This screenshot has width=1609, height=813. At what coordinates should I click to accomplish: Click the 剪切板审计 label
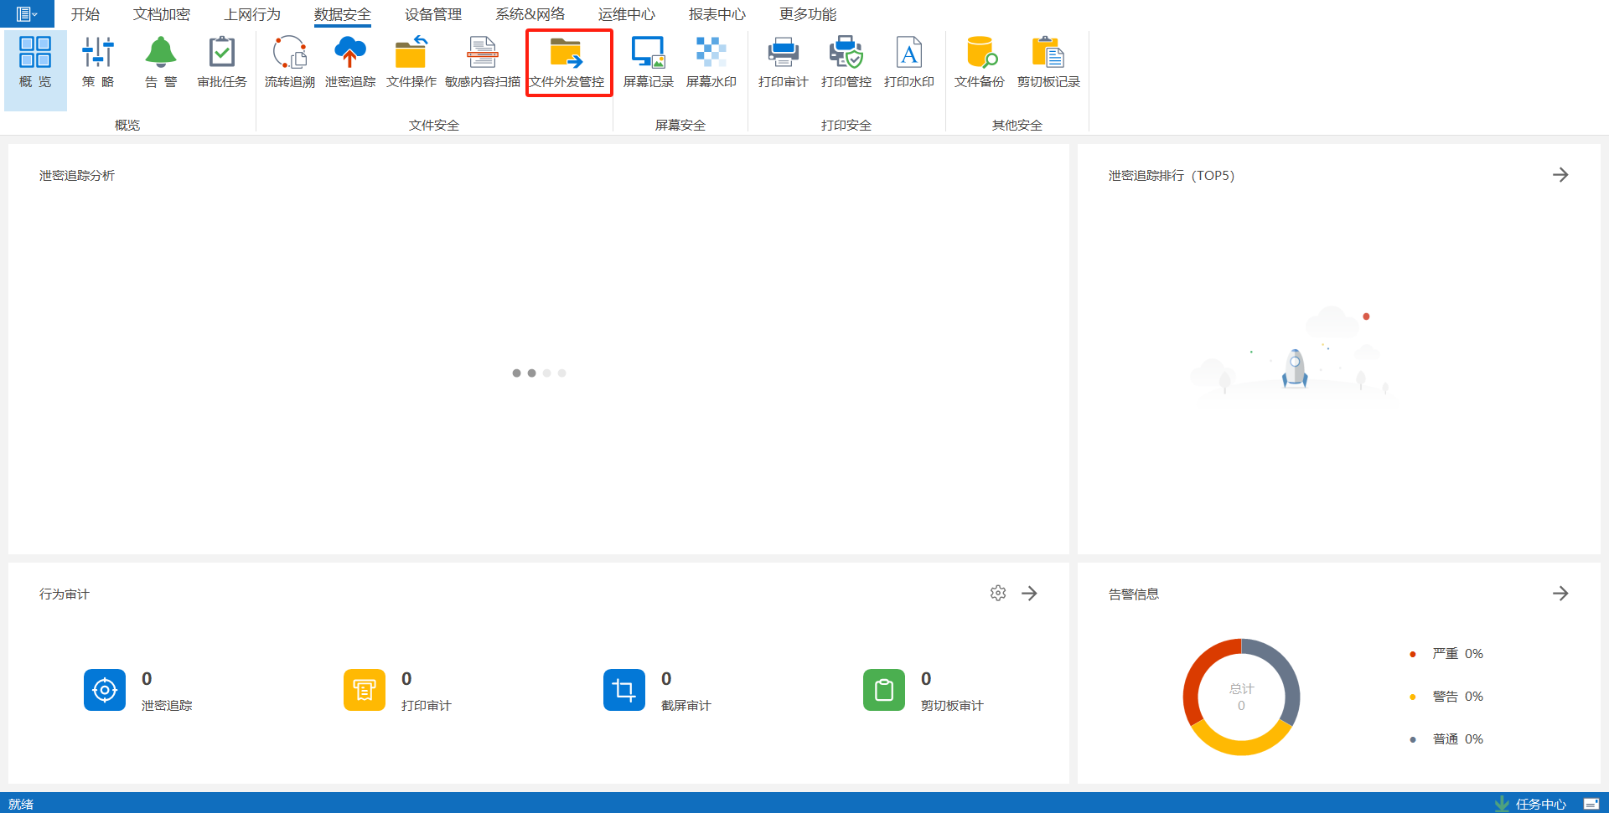tap(952, 706)
